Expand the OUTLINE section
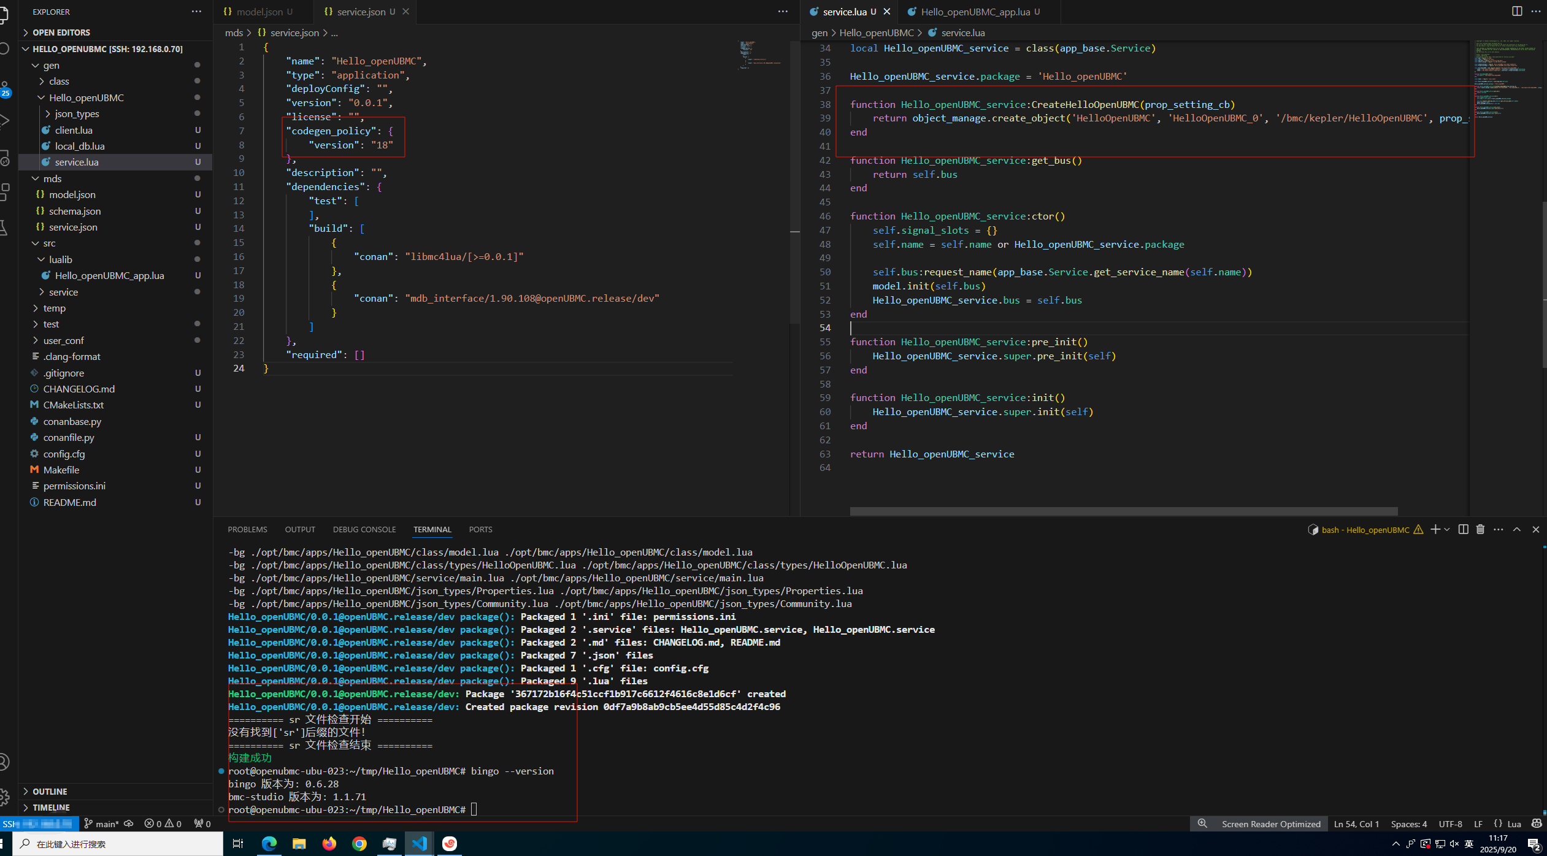 50,791
